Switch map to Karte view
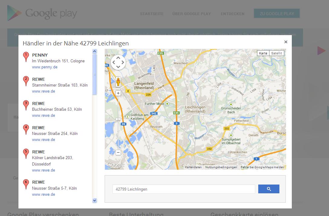 tap(263, 53)
